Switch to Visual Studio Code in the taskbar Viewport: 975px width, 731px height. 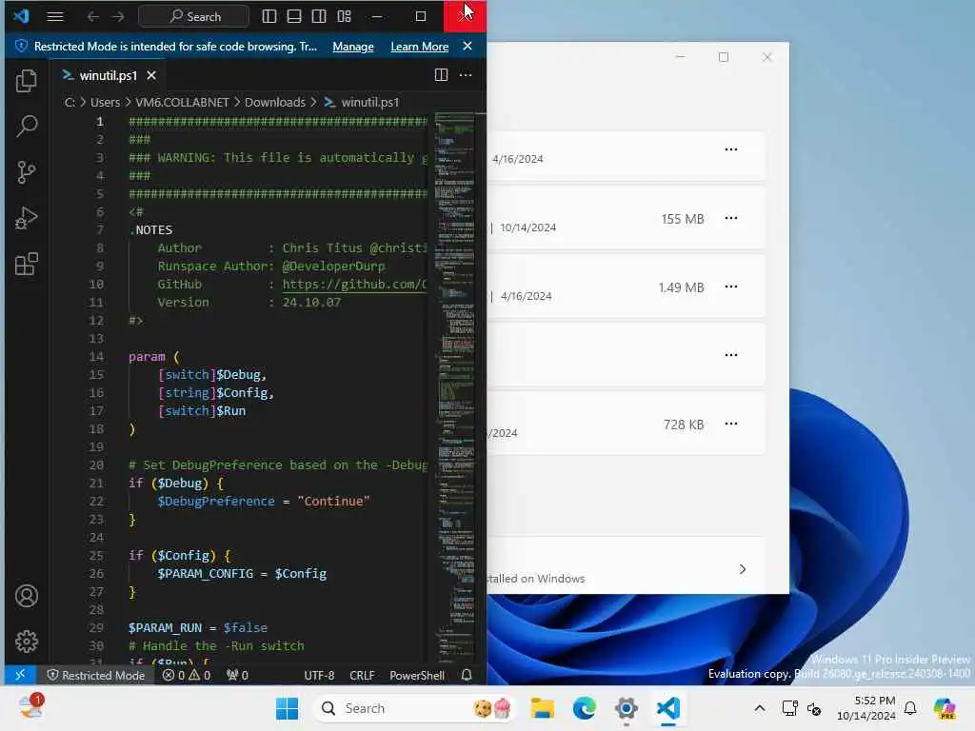667,708
